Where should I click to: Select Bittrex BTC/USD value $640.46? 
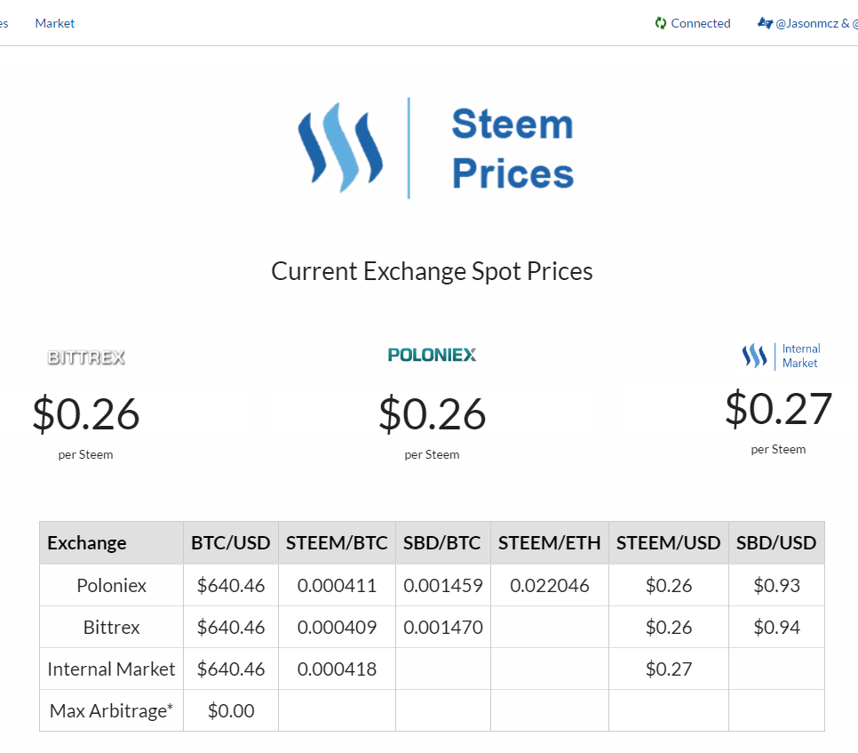click(x=231, y=627)
